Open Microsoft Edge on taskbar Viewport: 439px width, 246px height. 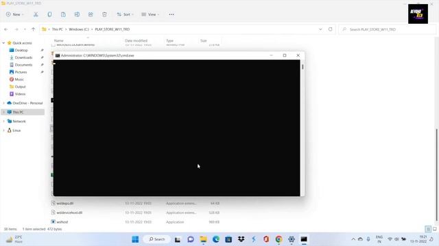(216, 239)
